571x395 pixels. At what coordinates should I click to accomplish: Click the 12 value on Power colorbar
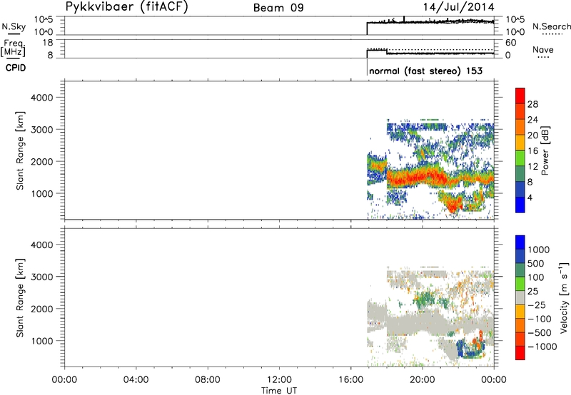pos(532,167)
